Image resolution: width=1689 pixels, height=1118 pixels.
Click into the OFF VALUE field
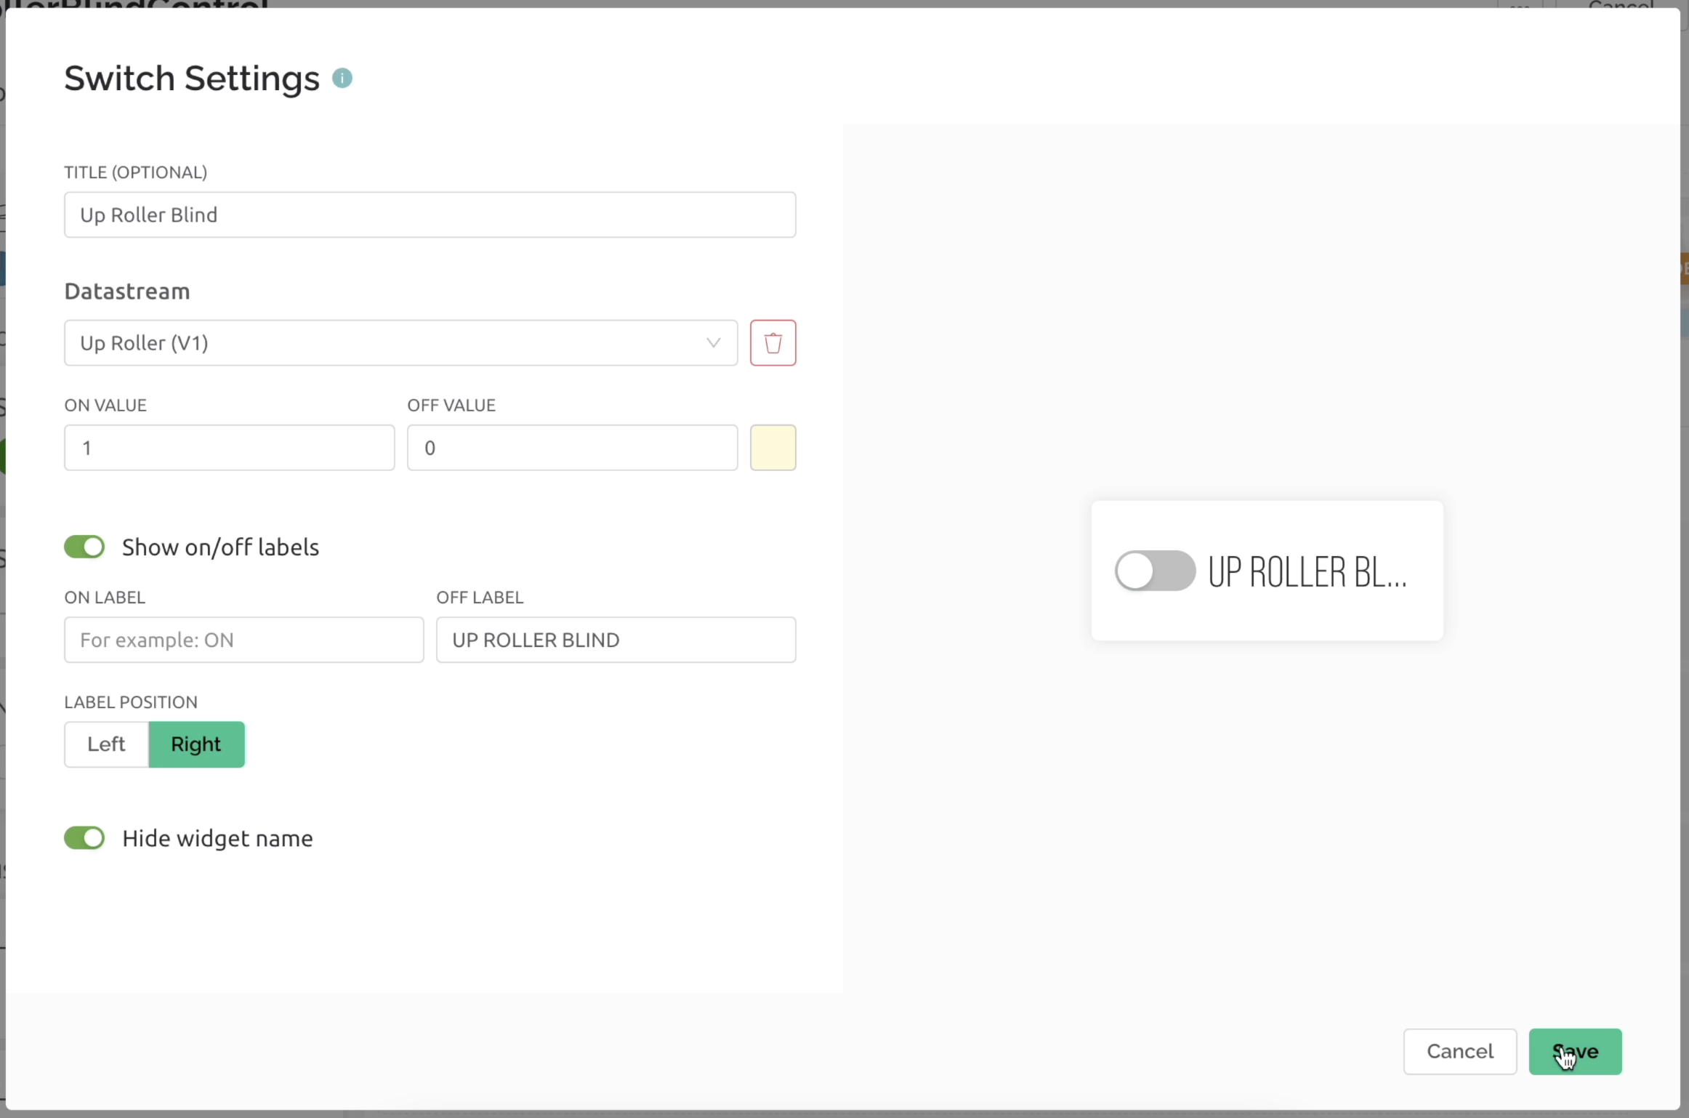click(x=572, y=448)
